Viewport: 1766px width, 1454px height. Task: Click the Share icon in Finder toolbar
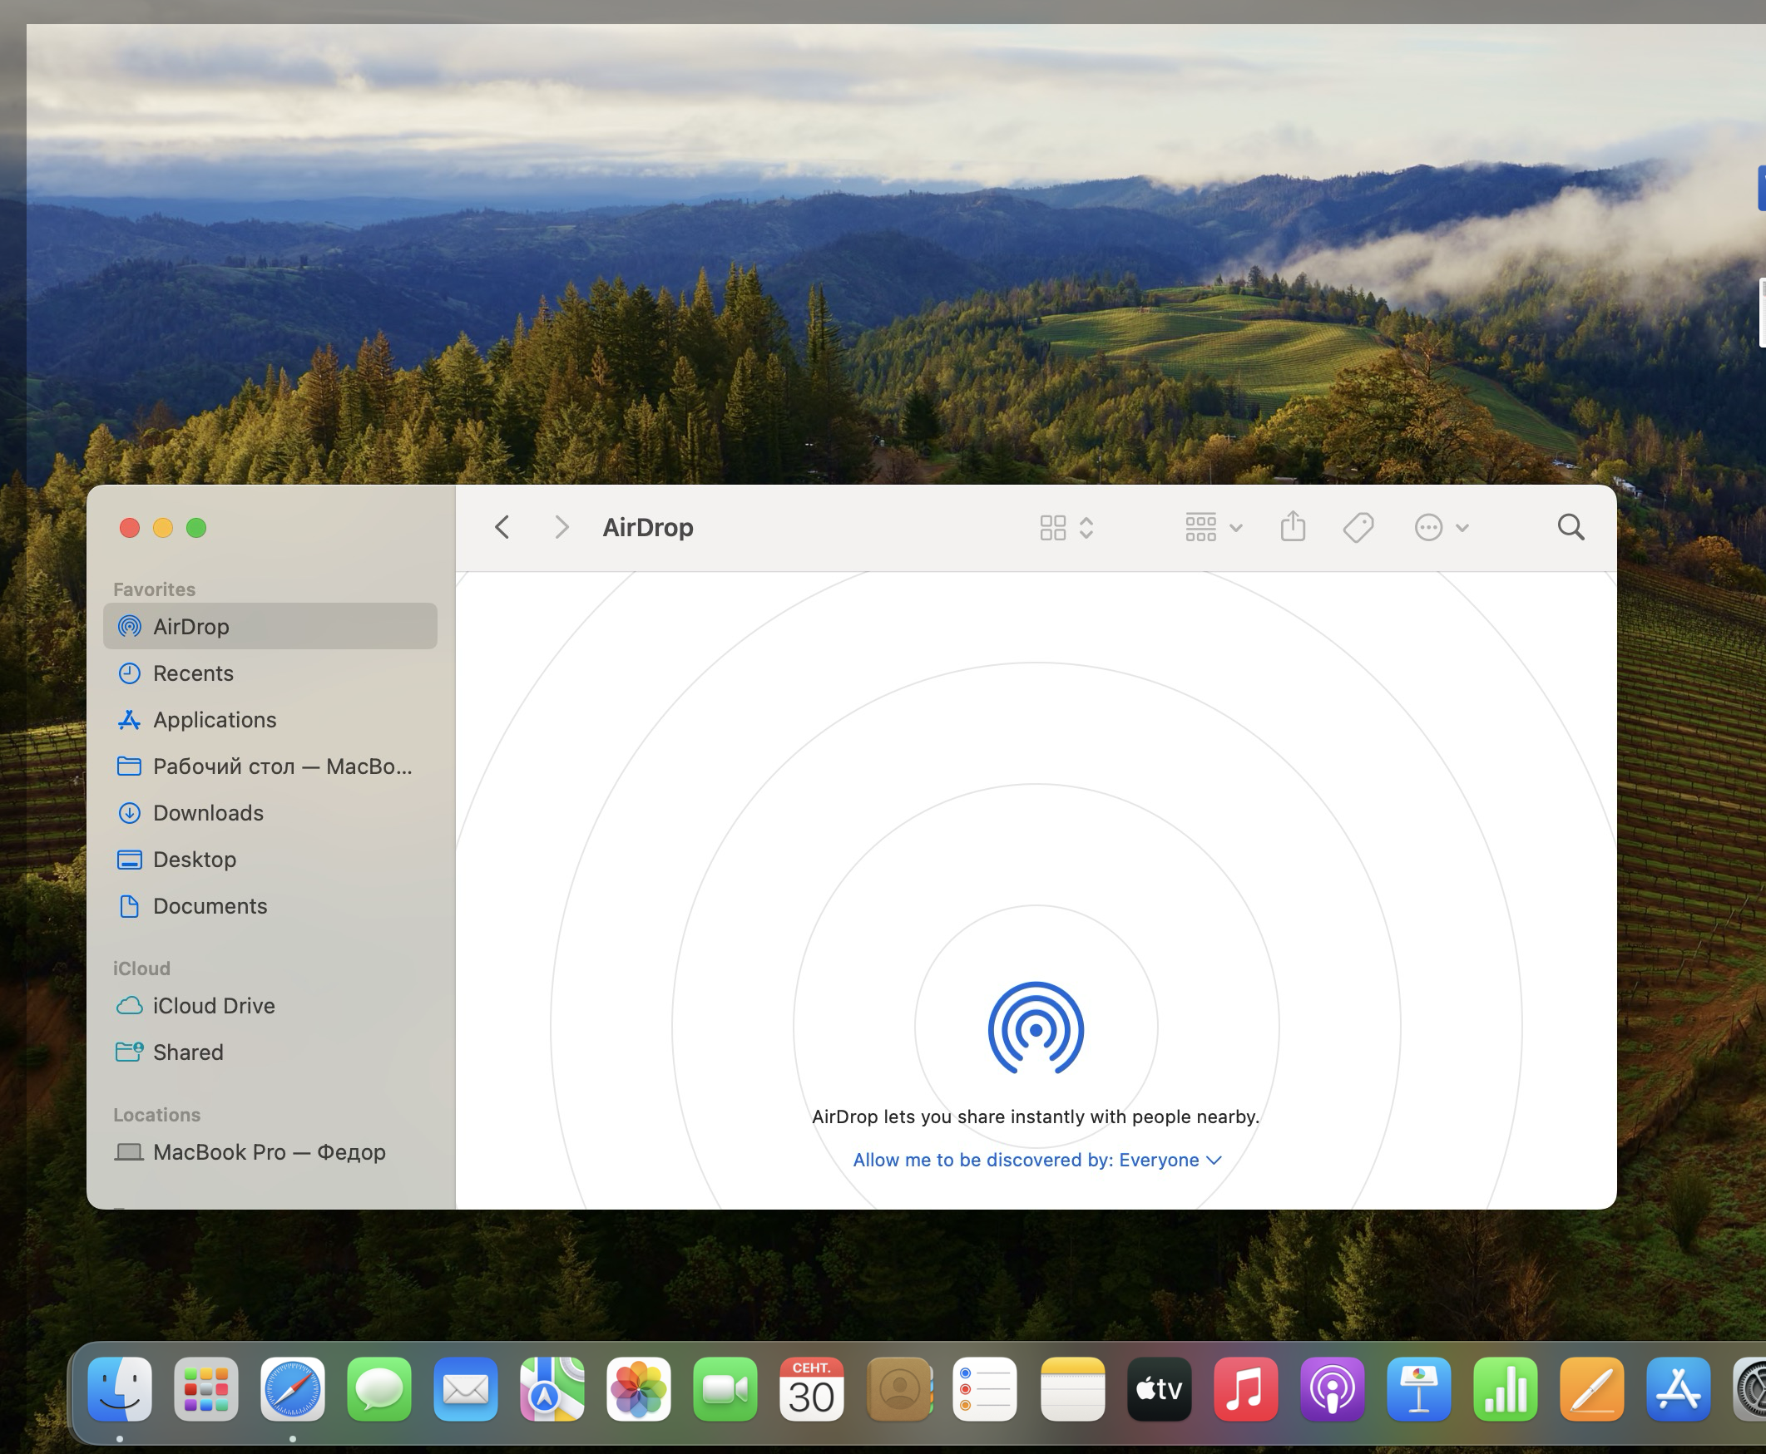click(1293, 527)
